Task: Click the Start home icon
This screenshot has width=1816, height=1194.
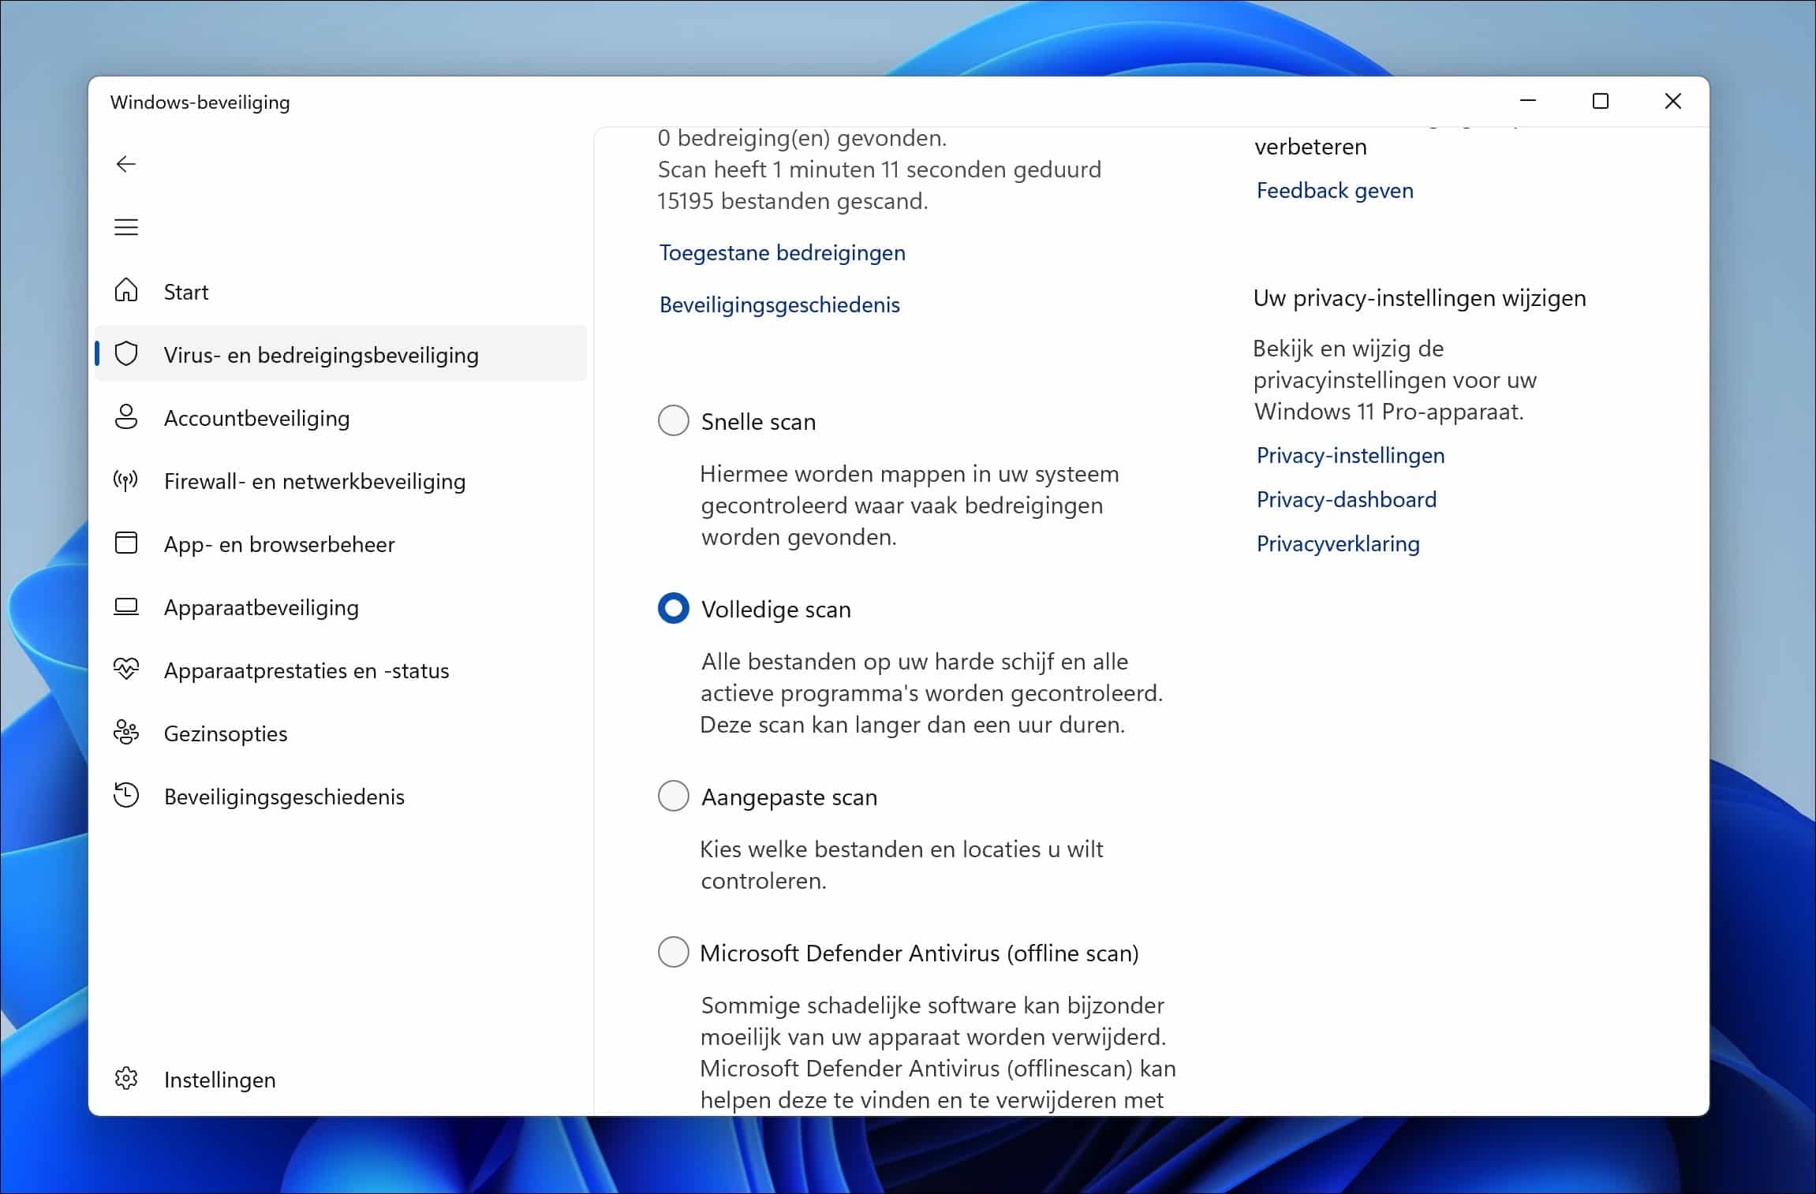Action: pyautogui.click(x=127, y=291)
